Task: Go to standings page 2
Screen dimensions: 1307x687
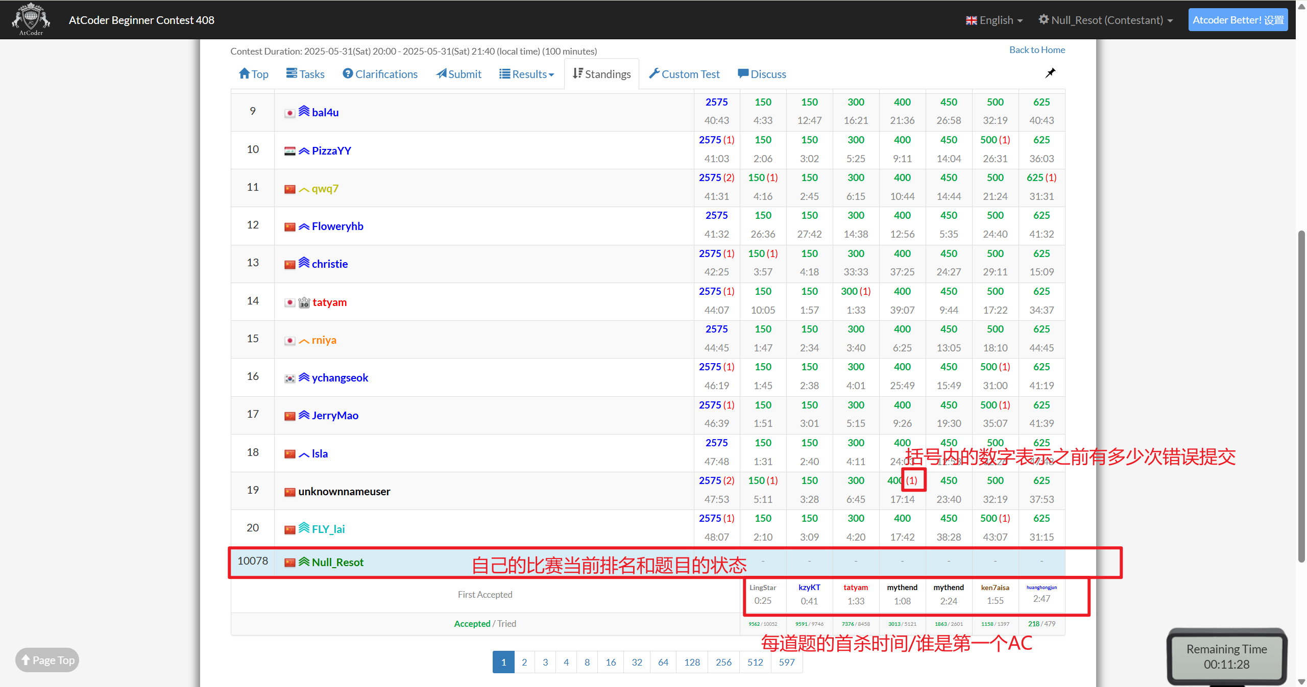Action: 524,661
